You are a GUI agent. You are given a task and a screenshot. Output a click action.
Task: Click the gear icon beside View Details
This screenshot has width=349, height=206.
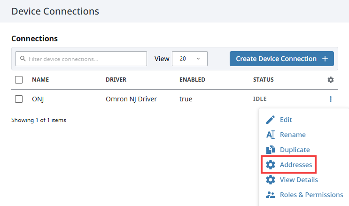270,180
